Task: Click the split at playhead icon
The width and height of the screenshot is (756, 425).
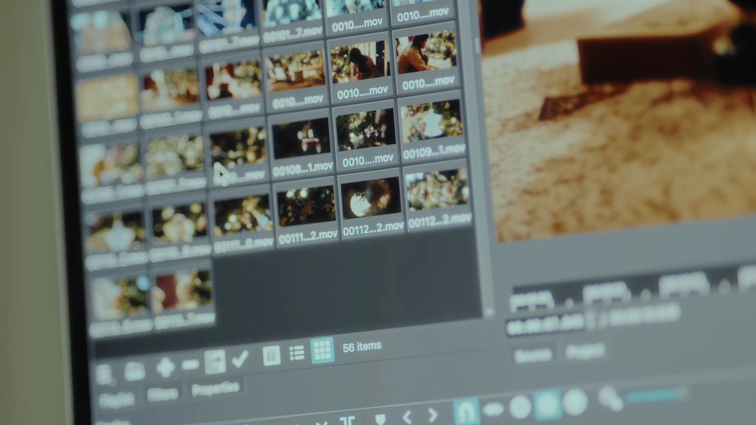Action: tap(347, 421)
